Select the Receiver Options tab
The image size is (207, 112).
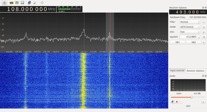195,71
